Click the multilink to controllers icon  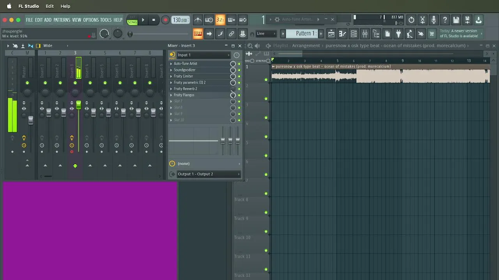point(232,34)
